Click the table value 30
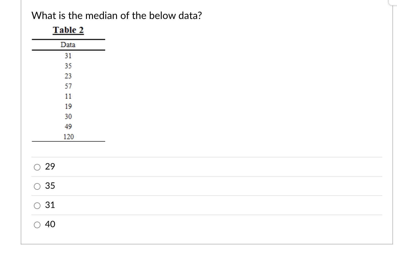Image resolution: width=397 pixels, height=253 pixels. pos(68,116)
